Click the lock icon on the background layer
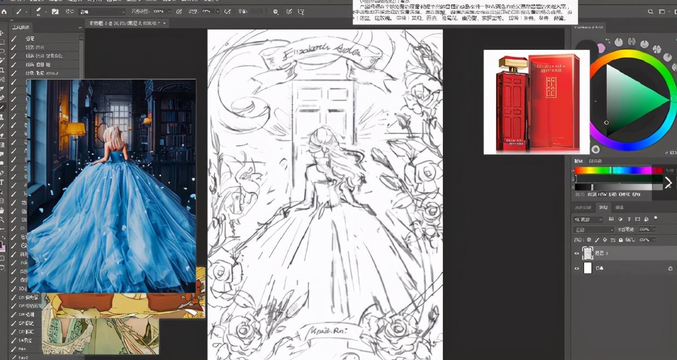Screen dimensions: 677x360 670,269
